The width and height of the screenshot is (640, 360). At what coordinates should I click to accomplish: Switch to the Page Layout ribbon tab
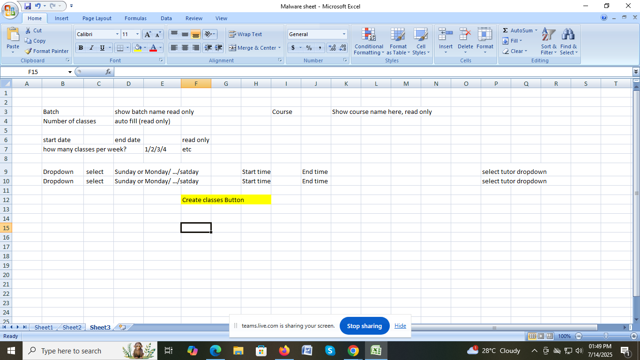[97, 18]
